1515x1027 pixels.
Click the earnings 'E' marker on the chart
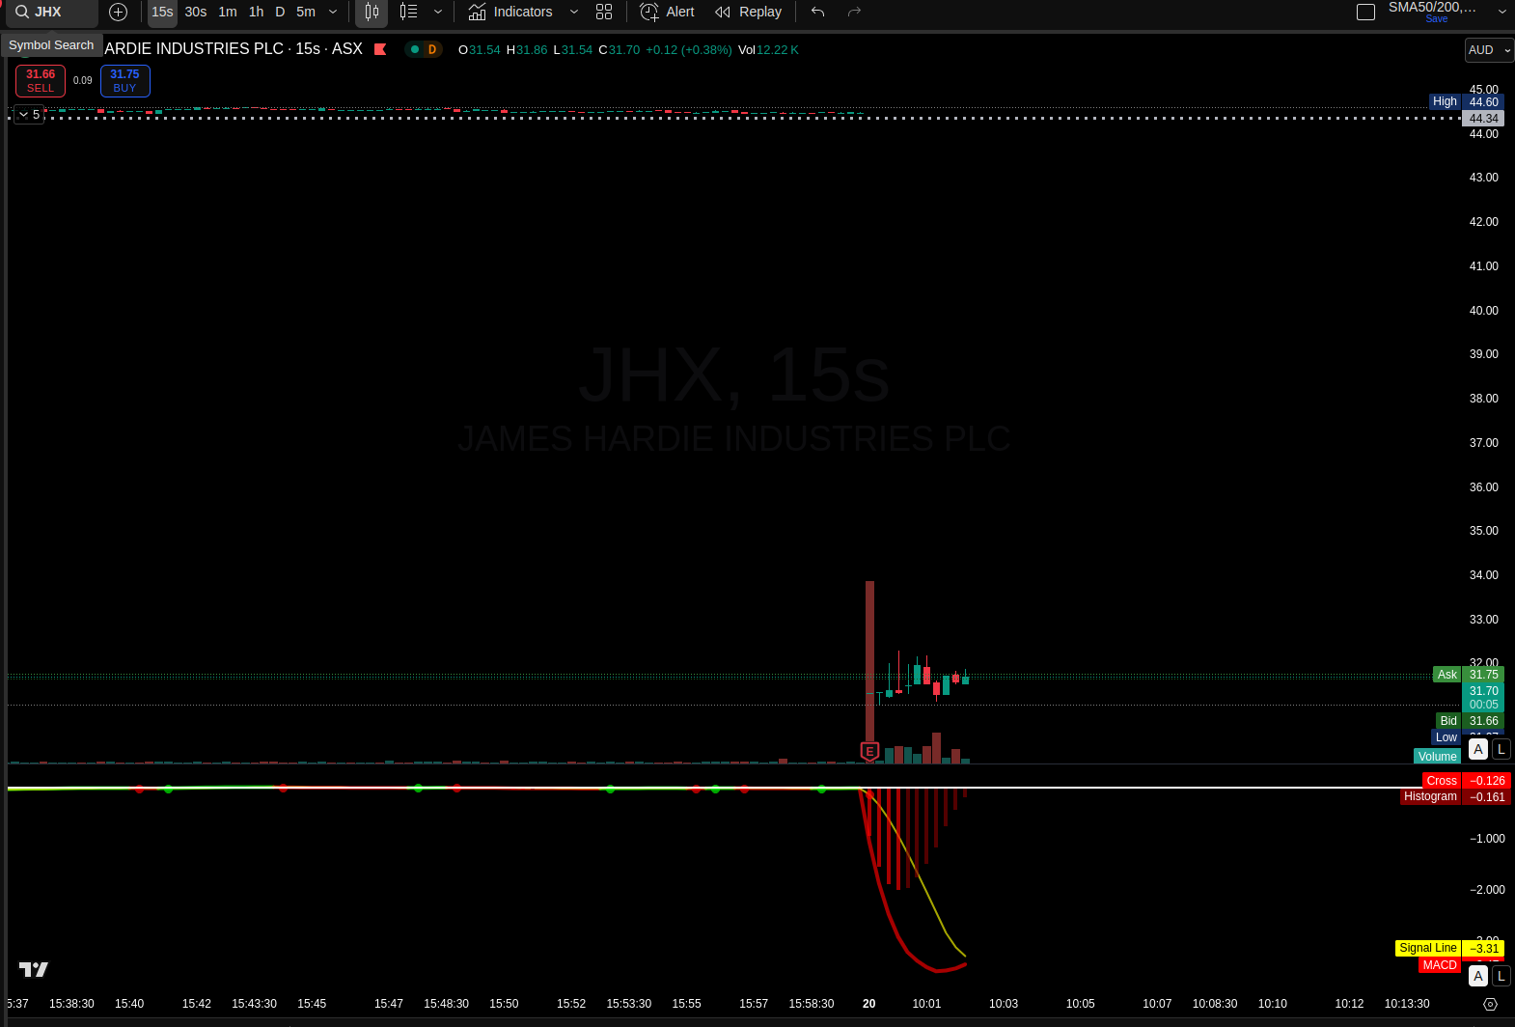[x=869, y=751]
